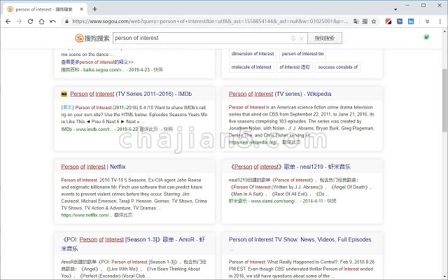This screenshot has height=280, width=448.
Task: Bookmark this page with the star icon
Action: [x=374, y=22]
